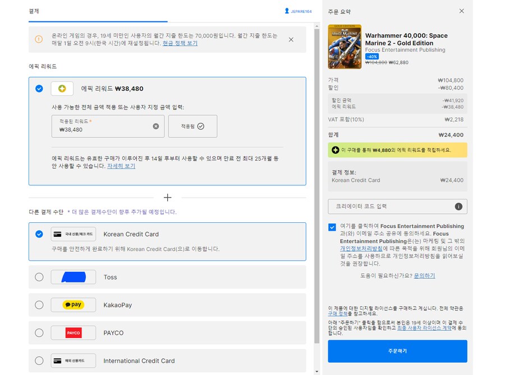Click the payment list scrollbar
Image resolution: width=505 pixels, height=375 pixels.
[x=316, y=187]
